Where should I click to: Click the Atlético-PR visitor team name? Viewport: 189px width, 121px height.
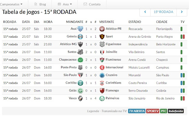tap(113, 29)
